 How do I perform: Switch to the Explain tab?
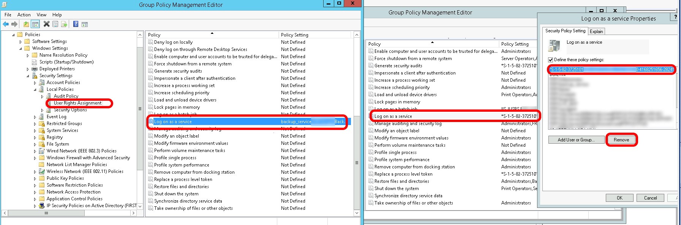[596, 32]
